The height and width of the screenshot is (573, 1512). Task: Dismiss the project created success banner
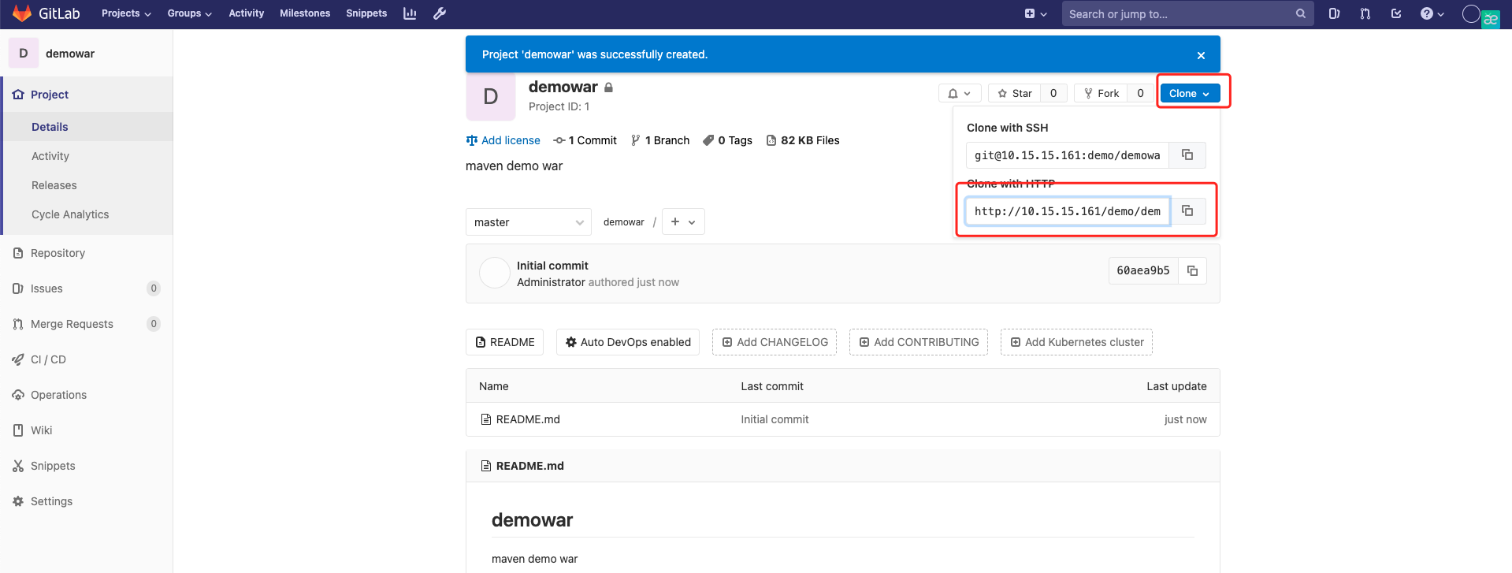pos(1201,55)
